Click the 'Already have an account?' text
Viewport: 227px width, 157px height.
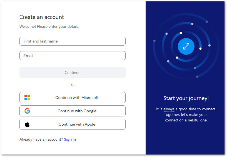coord(41,139)
